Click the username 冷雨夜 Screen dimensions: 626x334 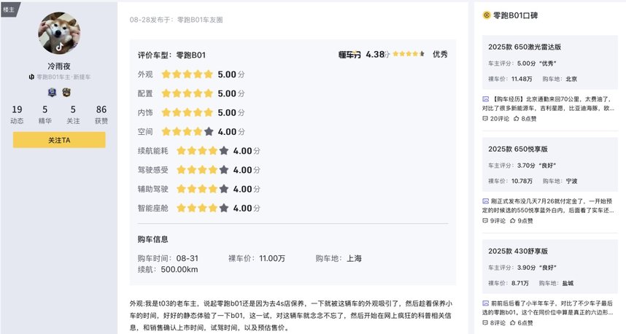tap(59, 66)
